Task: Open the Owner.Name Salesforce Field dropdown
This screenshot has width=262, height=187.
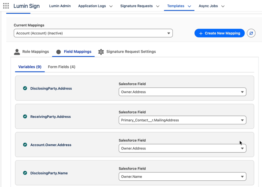Action: pos(182,176)
